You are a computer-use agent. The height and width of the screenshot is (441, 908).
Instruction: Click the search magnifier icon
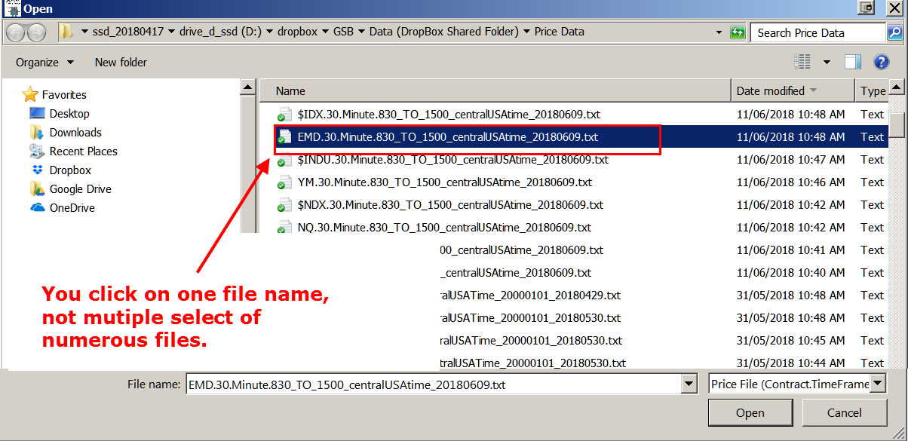[x=894, y=32]
